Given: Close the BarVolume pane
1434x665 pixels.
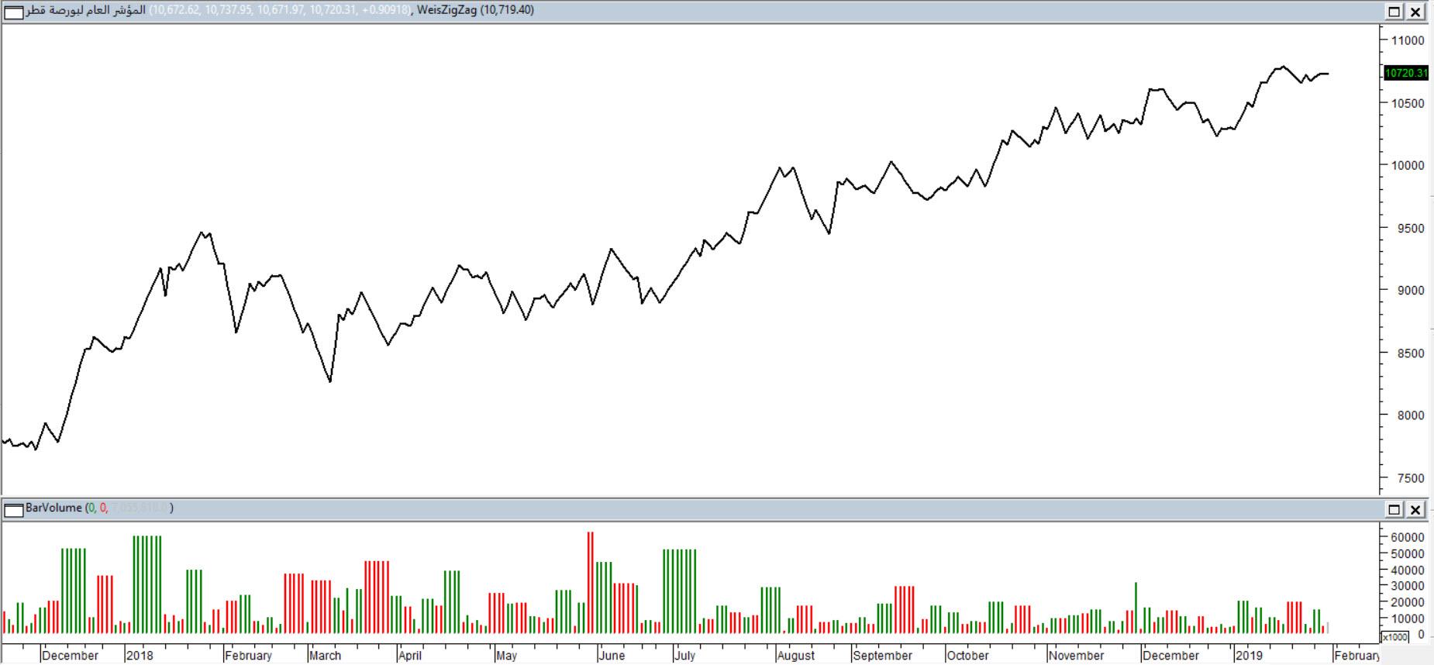Looking at the screenshot, I should click(1415, 509).
